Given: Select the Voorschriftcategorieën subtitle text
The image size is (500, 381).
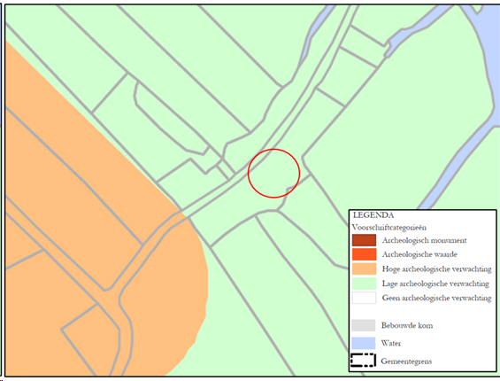Looking at the screenshot, I should tap(389, 228).
